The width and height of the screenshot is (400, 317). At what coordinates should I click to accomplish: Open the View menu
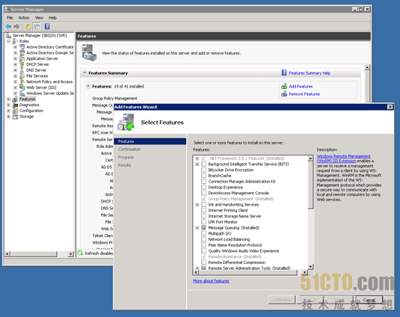[x=39, y=18]
